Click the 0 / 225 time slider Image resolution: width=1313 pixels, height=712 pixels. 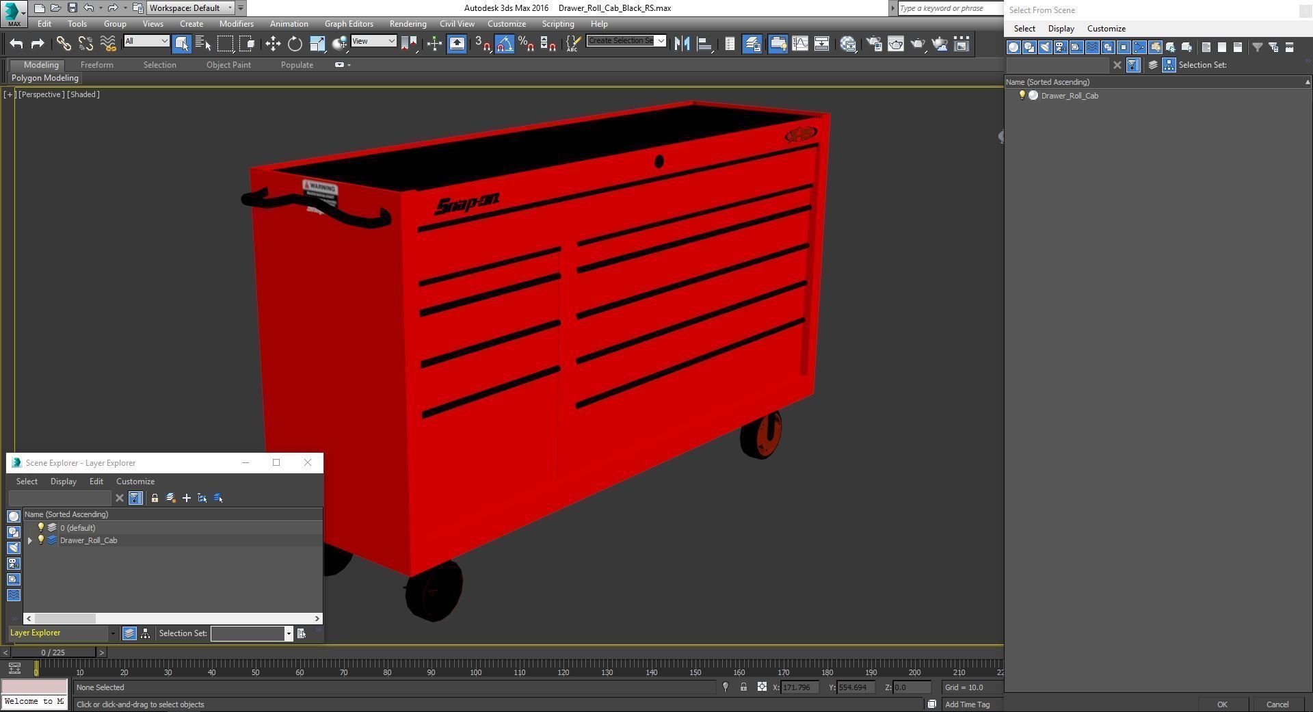click(x=53, y=652)
